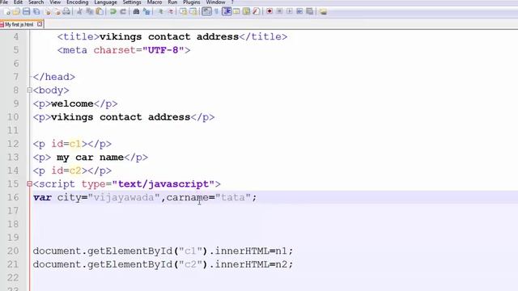Screen dimensions: 518x291
Task: Toggle Show indent guide button
Action: click(227, 11)
